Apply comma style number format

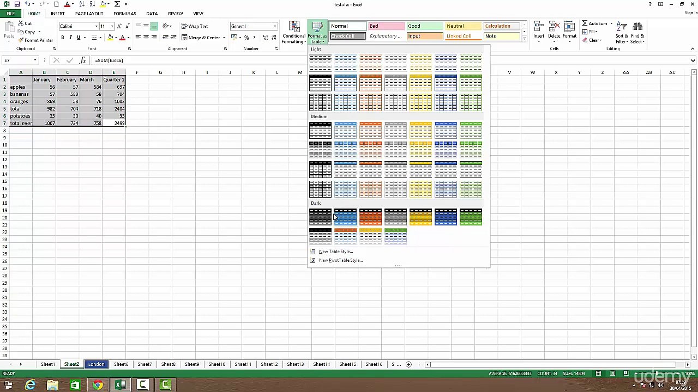(x=254, y=38)
